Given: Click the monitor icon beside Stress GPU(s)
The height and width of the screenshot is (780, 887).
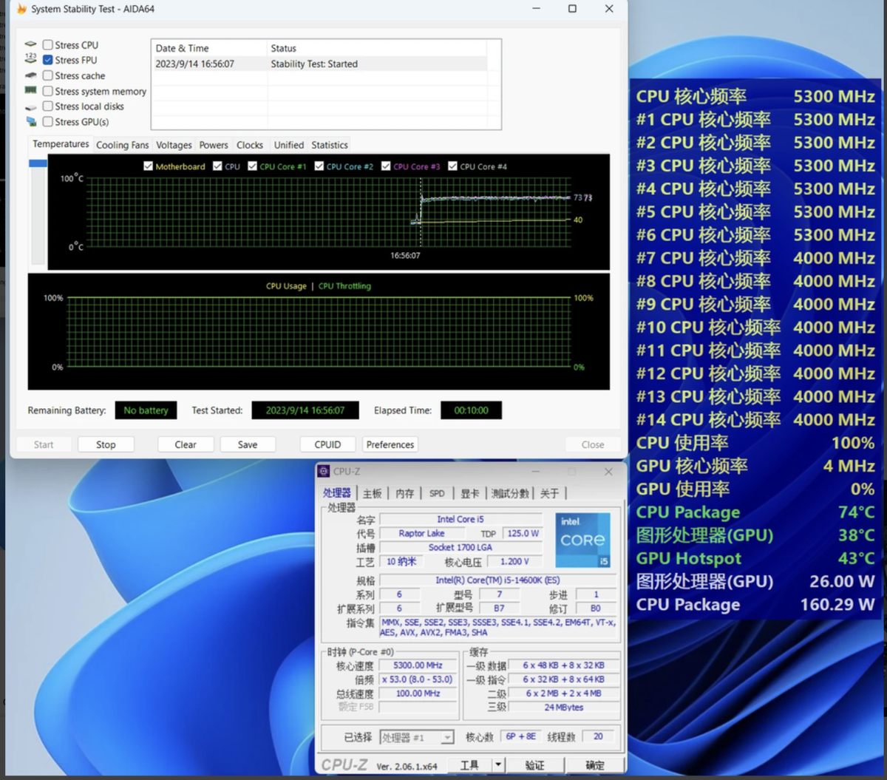Looking at the screenshot, I should click(30, 121).
